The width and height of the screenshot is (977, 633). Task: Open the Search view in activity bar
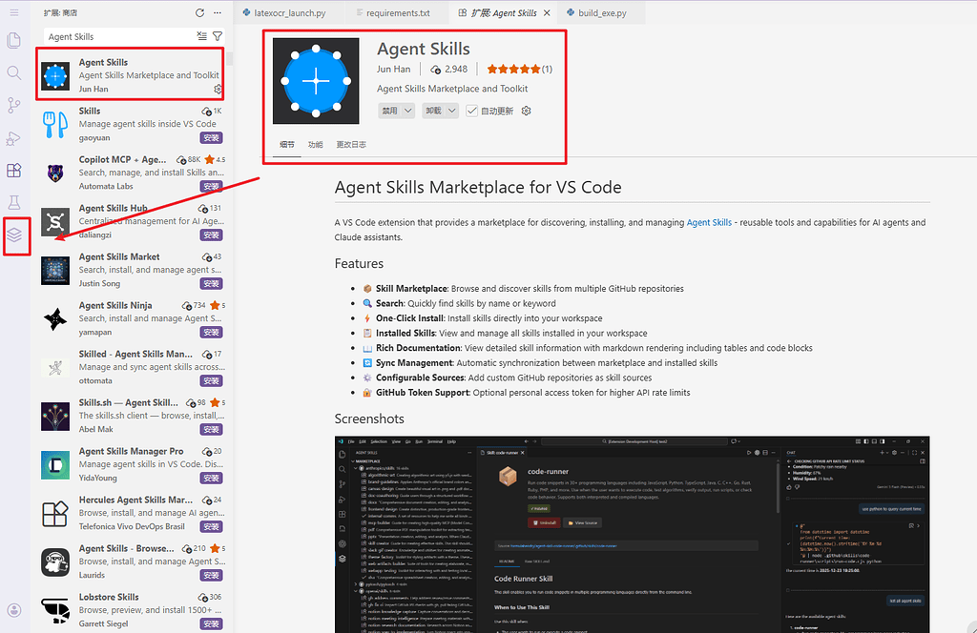13,72
